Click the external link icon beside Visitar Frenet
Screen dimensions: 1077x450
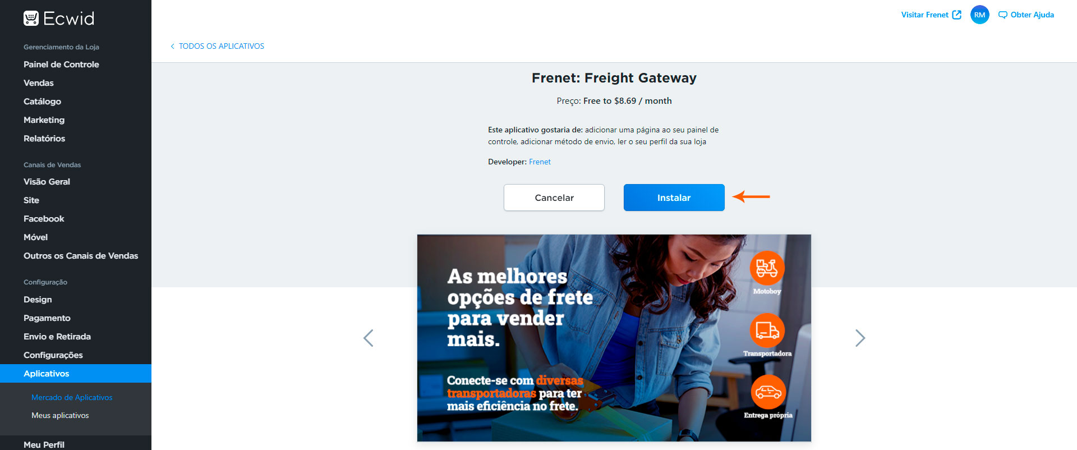(957, 15)
